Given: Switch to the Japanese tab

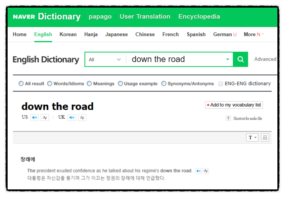Looking at the screenshot, I should click(x=117, y=34).
